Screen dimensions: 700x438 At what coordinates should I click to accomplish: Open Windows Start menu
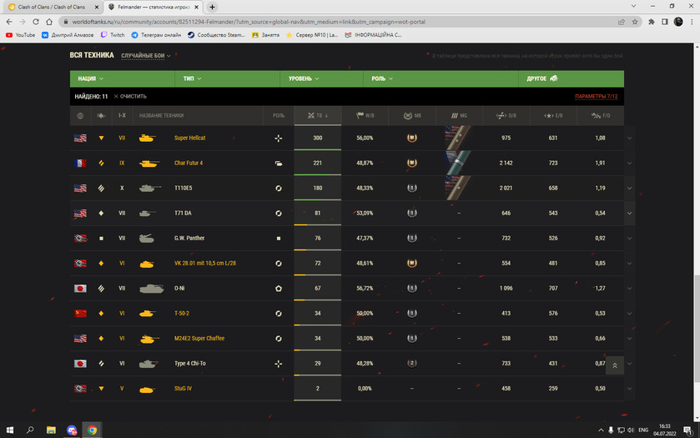click(10, 430)
